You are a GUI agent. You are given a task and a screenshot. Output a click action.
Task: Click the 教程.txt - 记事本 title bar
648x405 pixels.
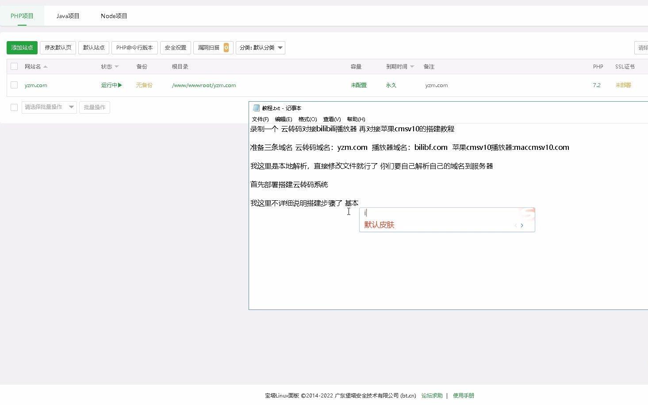[x=449, y=108]
